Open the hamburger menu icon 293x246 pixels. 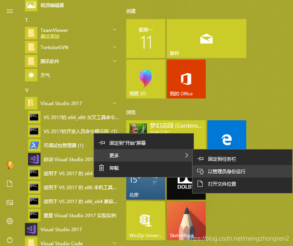[x=10, y=11]
